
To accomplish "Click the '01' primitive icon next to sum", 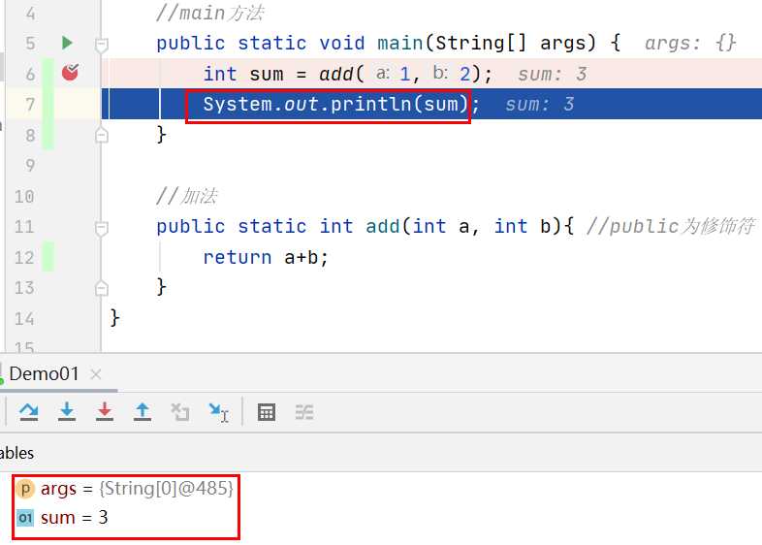I will tap(25, 518).
